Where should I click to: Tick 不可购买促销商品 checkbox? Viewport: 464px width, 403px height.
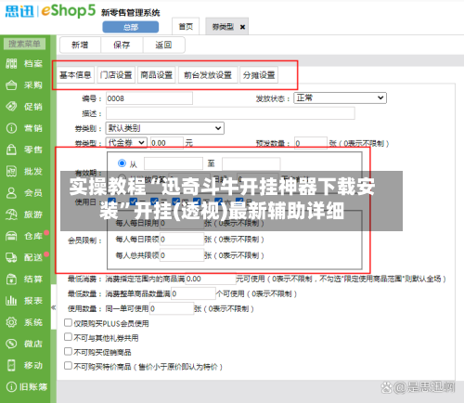point(68,351)
